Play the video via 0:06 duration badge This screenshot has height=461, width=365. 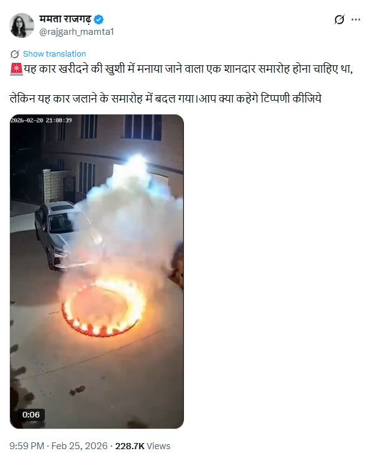click(x=31, y=414)
